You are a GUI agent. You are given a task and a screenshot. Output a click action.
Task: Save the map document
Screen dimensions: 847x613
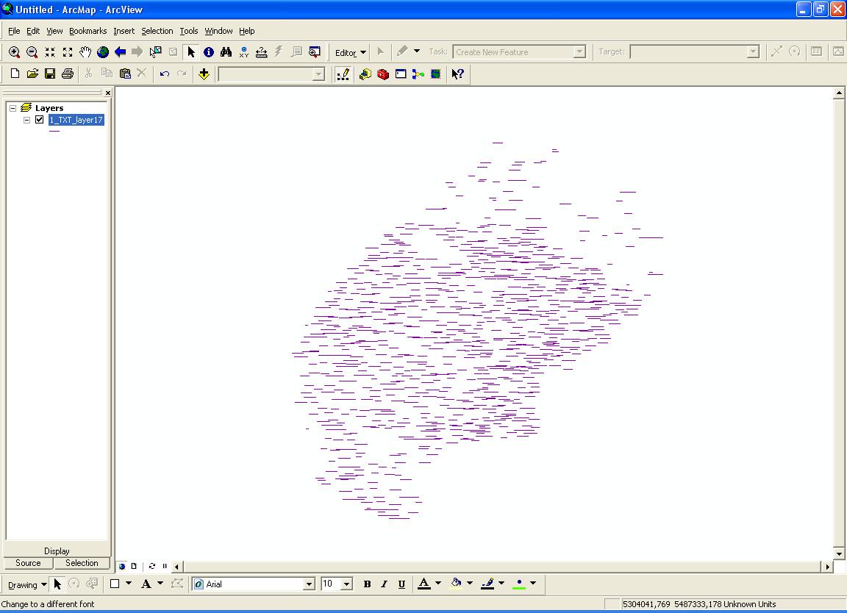click(x=50, y=74)
